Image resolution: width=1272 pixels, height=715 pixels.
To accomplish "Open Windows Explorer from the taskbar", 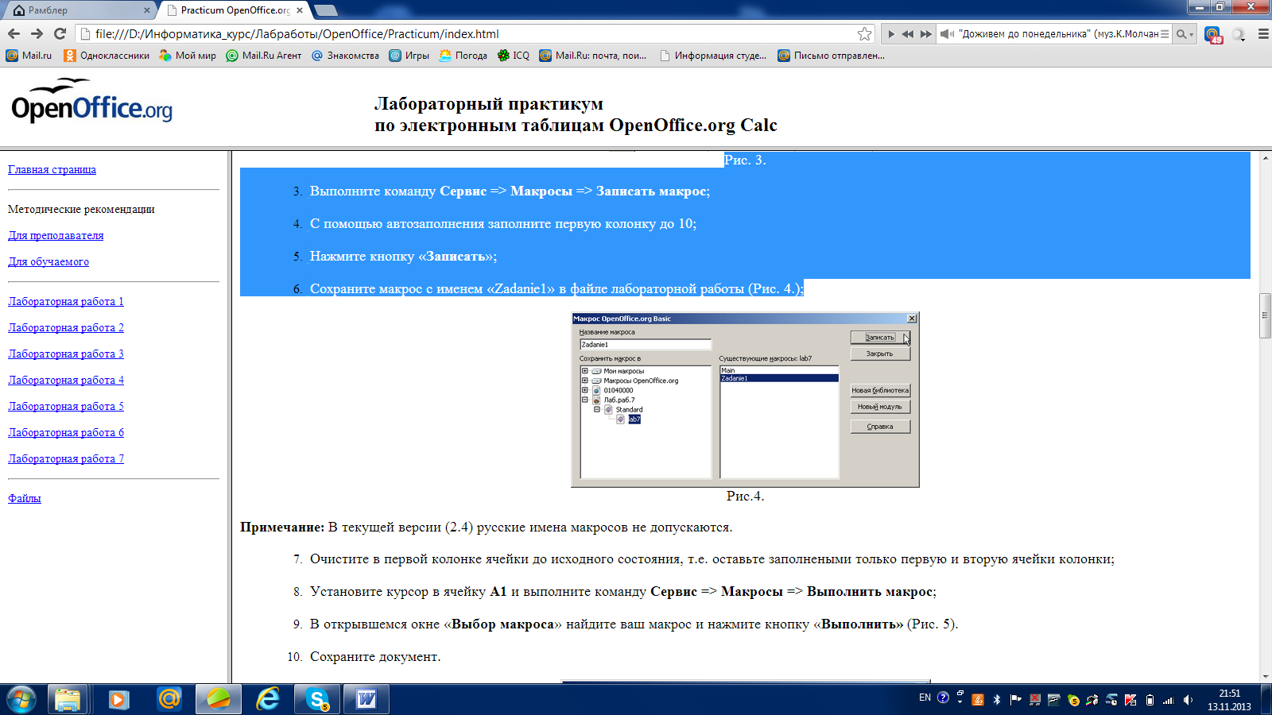I will (68, 699).
